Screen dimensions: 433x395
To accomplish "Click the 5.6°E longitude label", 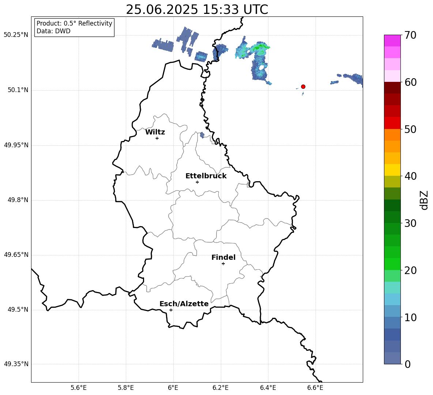I will tap(79, 388).
